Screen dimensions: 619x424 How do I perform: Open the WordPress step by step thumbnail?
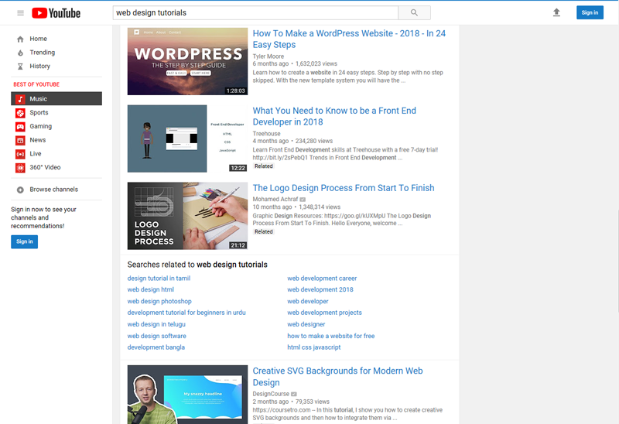[x=187, y=61]
